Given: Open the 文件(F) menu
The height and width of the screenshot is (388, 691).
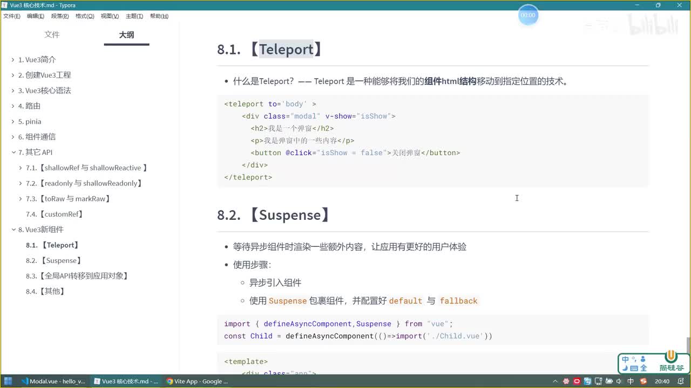Looking at the screenshot, I should (12, 16).
